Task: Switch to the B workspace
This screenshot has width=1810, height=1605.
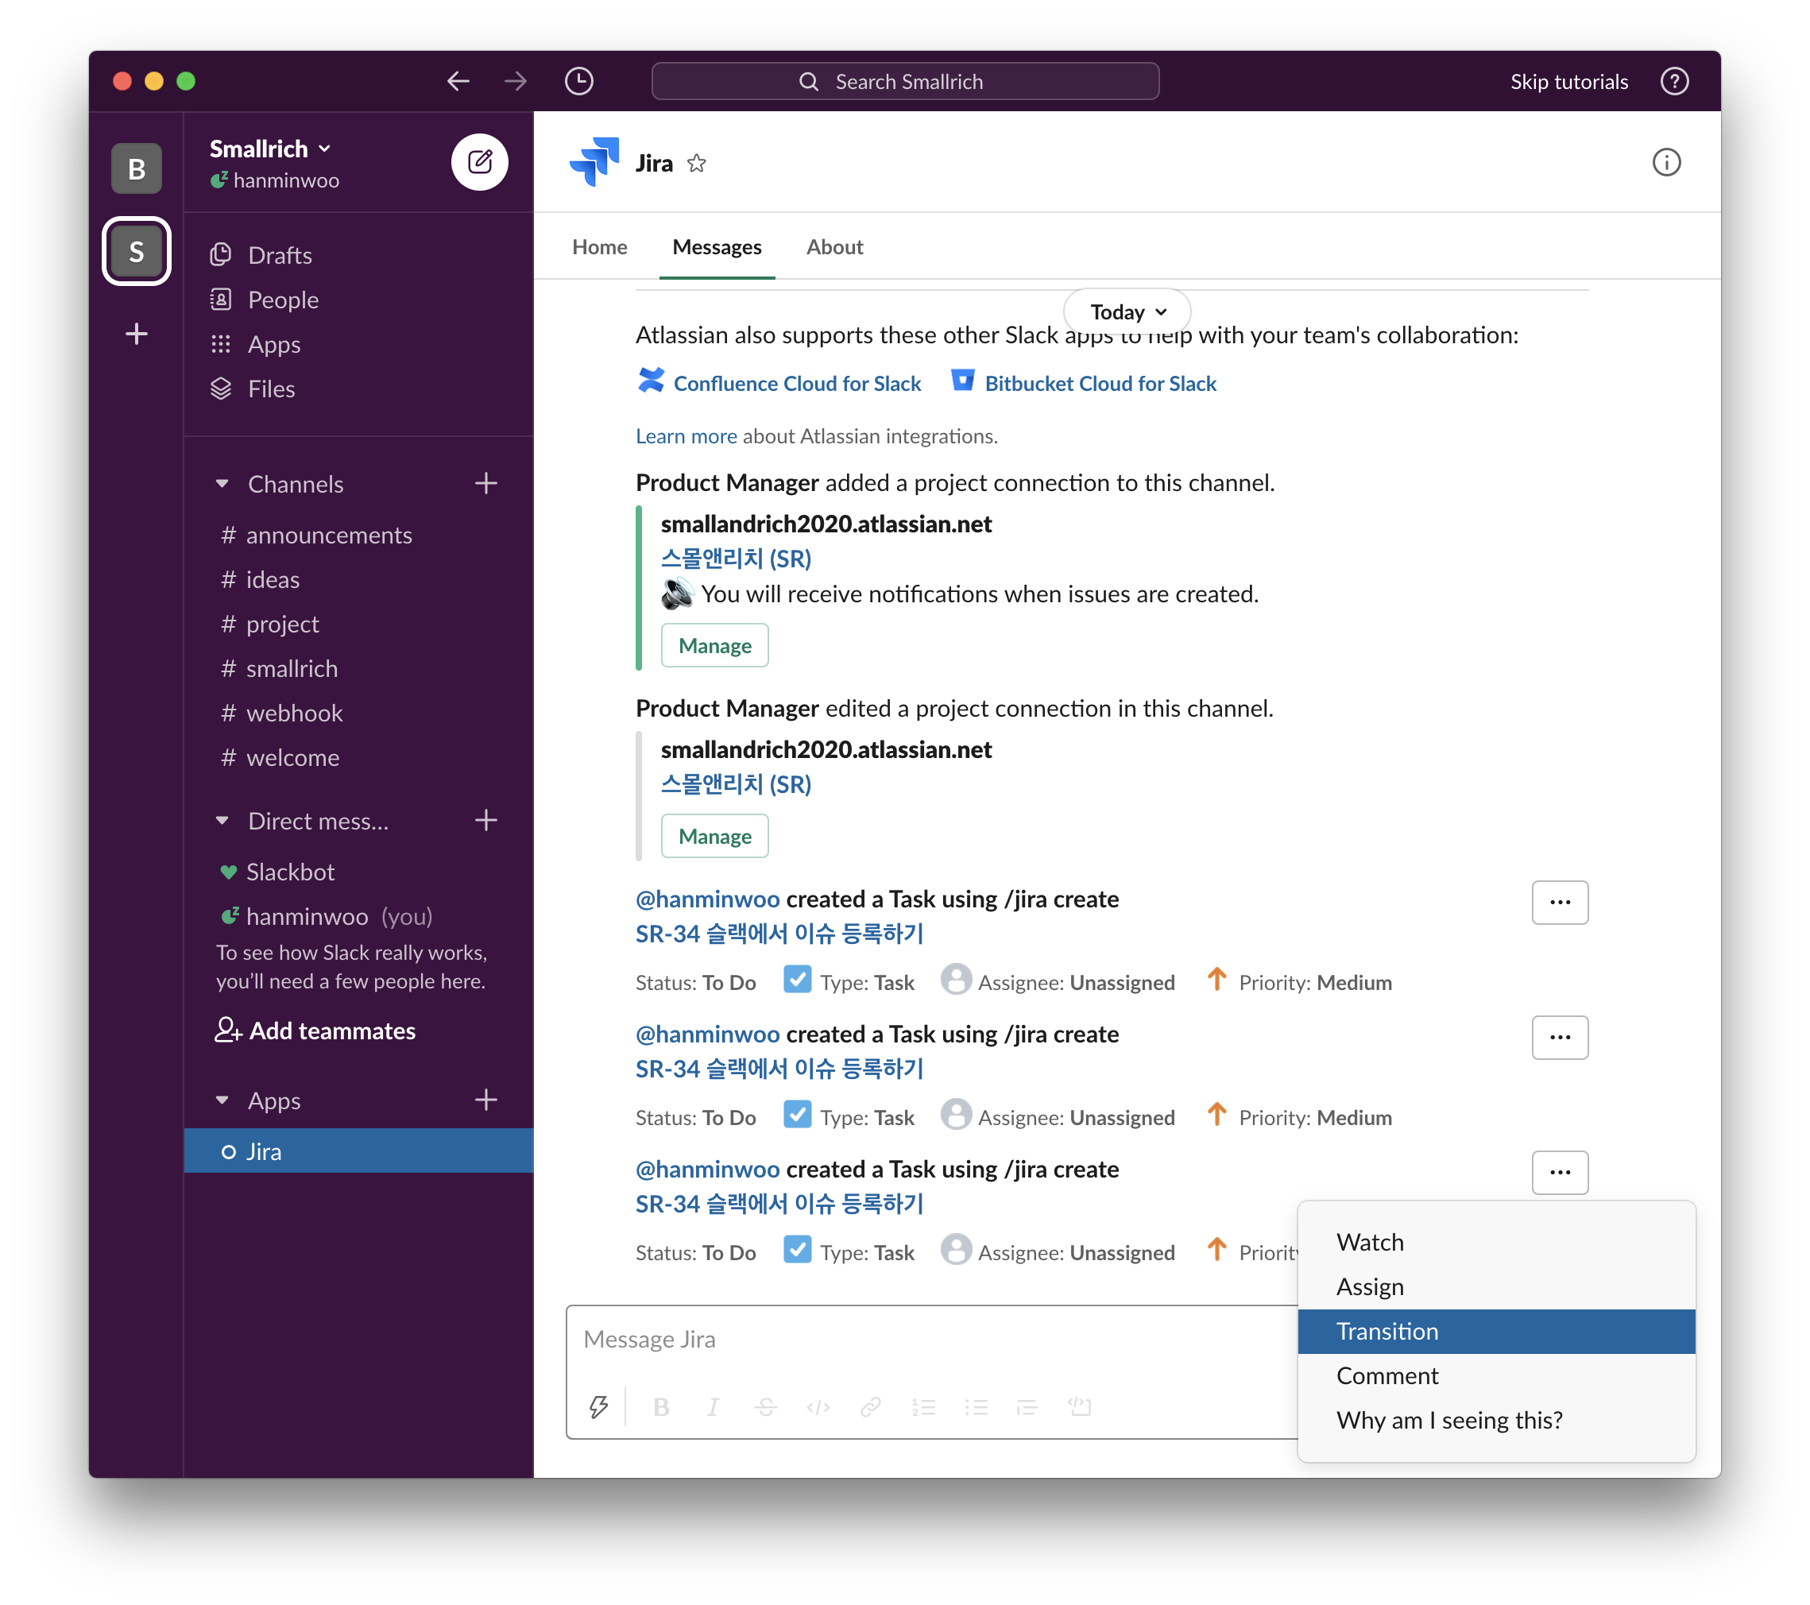Action: [x=137, y=168]
